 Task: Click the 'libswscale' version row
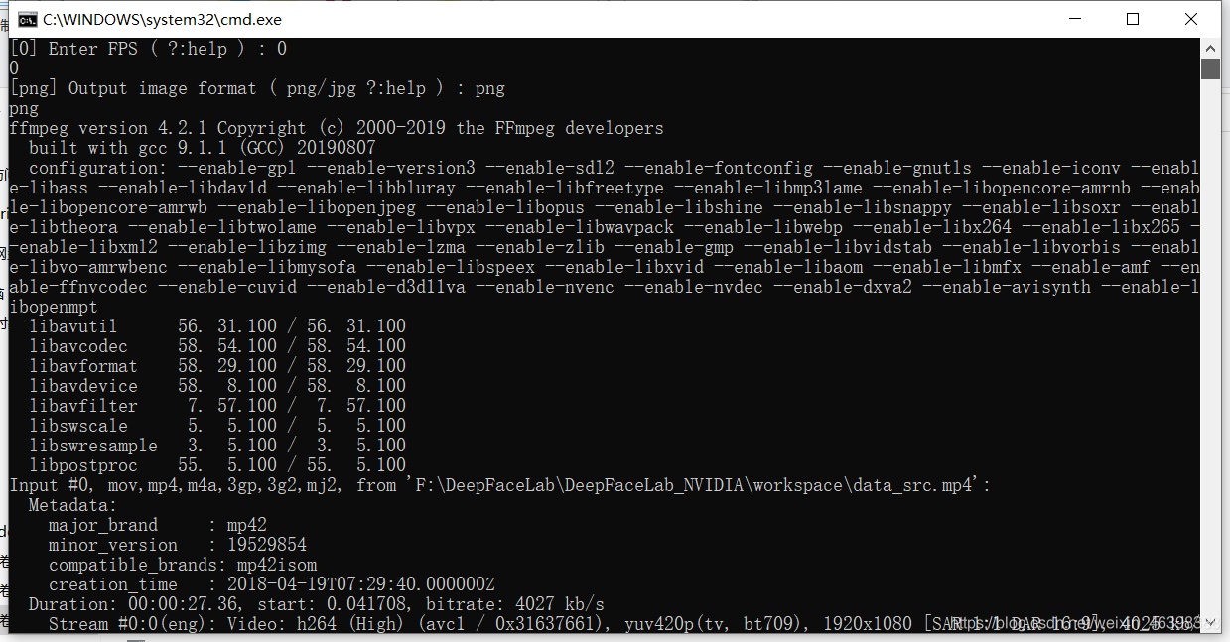click(x=217, y=426)
